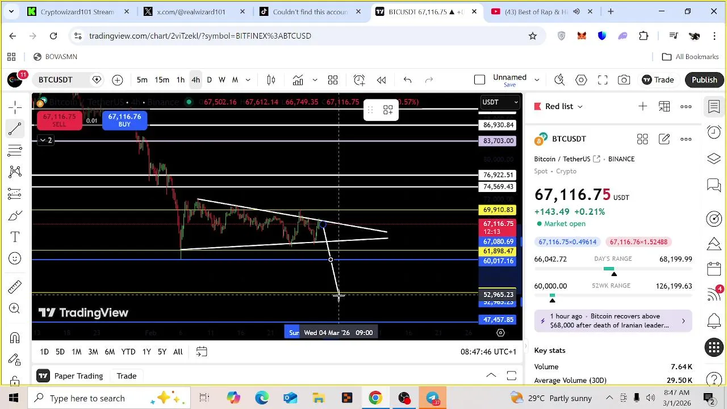
Task: Open the time axis settings gear
Action: 500,333
